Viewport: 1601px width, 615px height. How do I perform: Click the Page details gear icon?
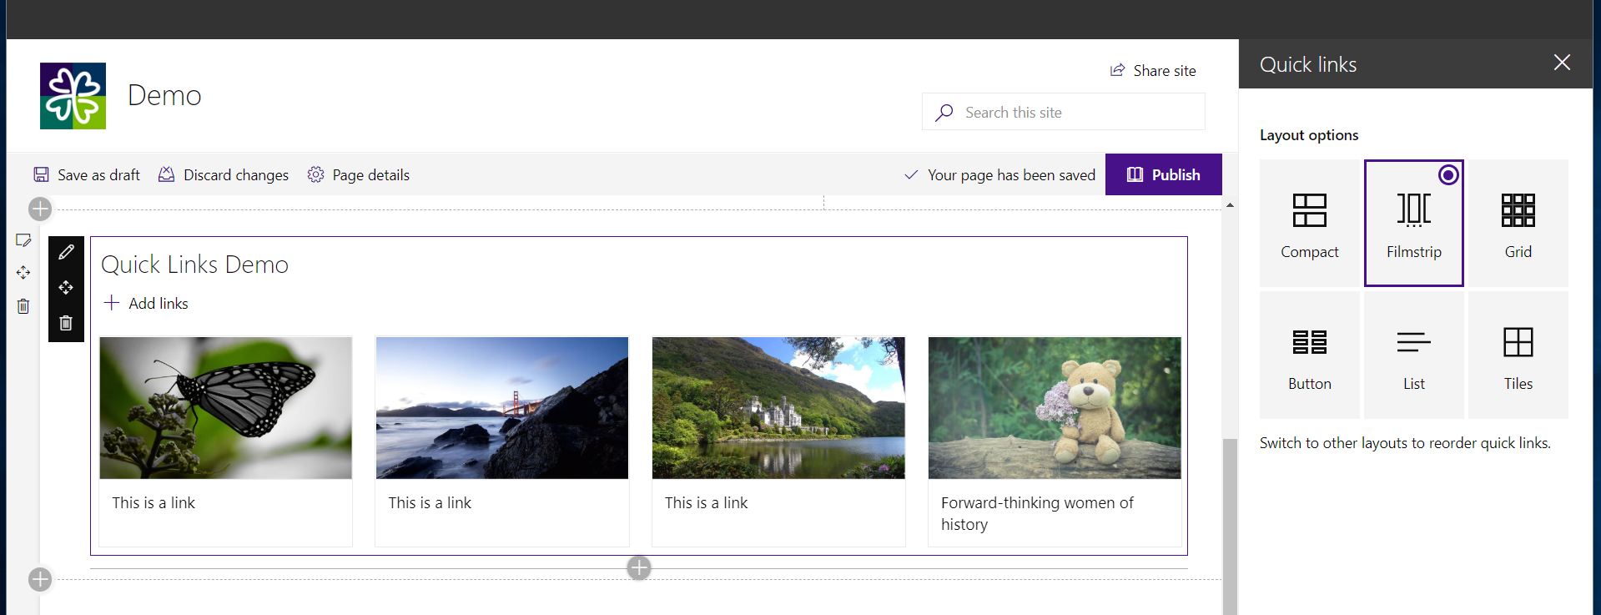(x=315, y=174)
